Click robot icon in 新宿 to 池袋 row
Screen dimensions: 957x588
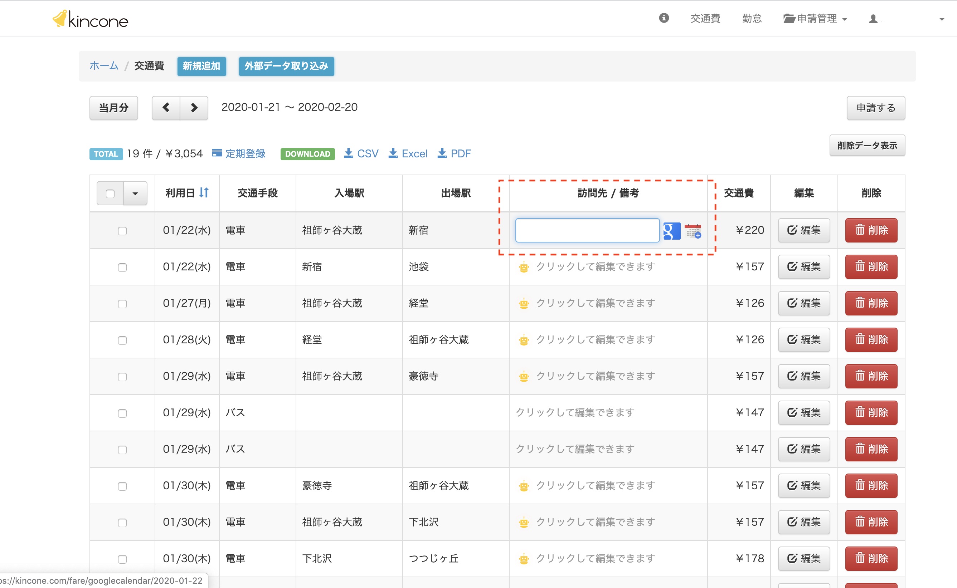click(x=524, y=267)
